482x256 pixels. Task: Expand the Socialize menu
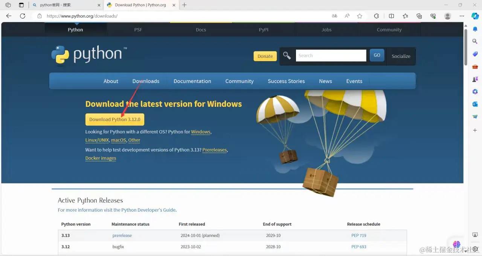click(x=401, y=56)
